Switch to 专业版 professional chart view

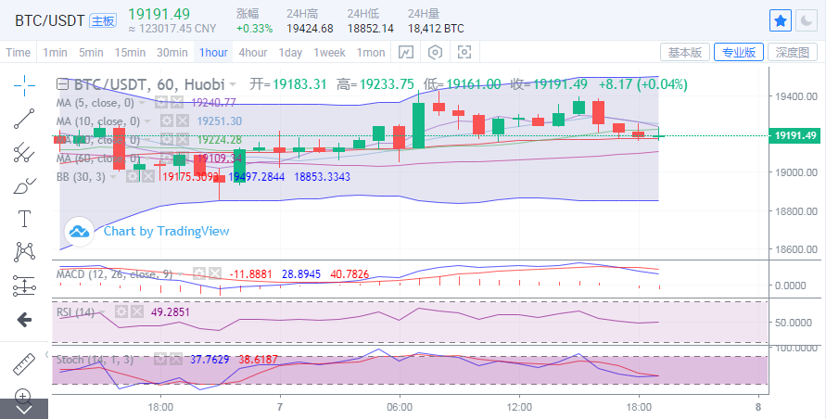(x=739, y=52)
